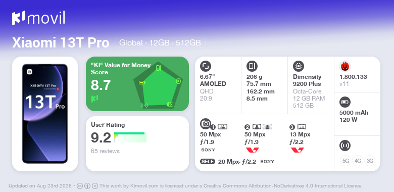Click the 65 reviews link
This screenshot has height=192, width=394.
coord(105,151)
